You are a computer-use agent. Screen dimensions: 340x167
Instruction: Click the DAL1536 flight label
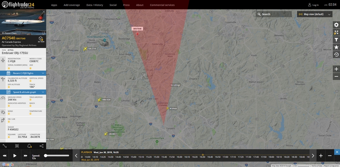[50, 140]
